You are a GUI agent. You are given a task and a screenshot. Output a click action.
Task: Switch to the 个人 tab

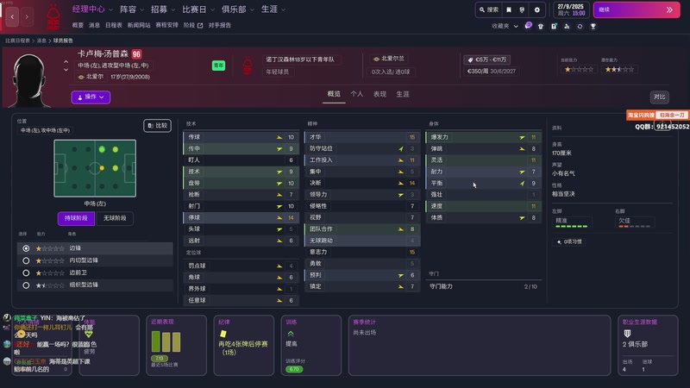(x=356, y=94)
